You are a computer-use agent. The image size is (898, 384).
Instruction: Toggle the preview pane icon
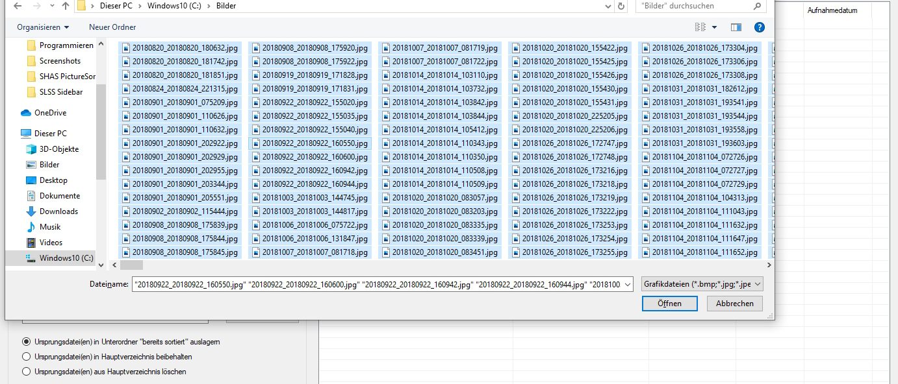click(x=736, y=27)
